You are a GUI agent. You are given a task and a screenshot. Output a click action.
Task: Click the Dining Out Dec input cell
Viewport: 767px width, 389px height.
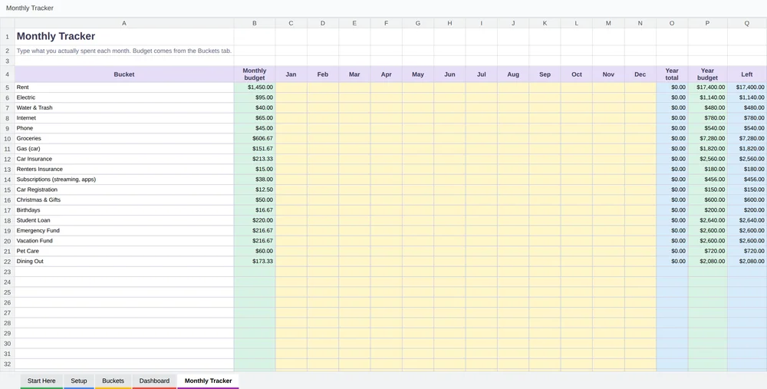click(x=640, y=262)
